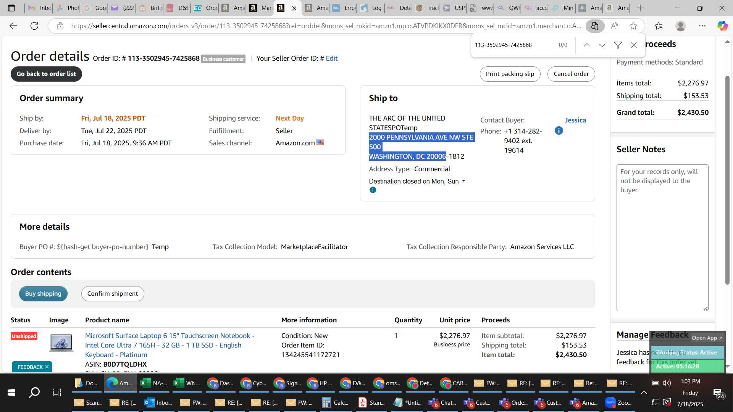Click the Cancel order button

click(571, 74)
